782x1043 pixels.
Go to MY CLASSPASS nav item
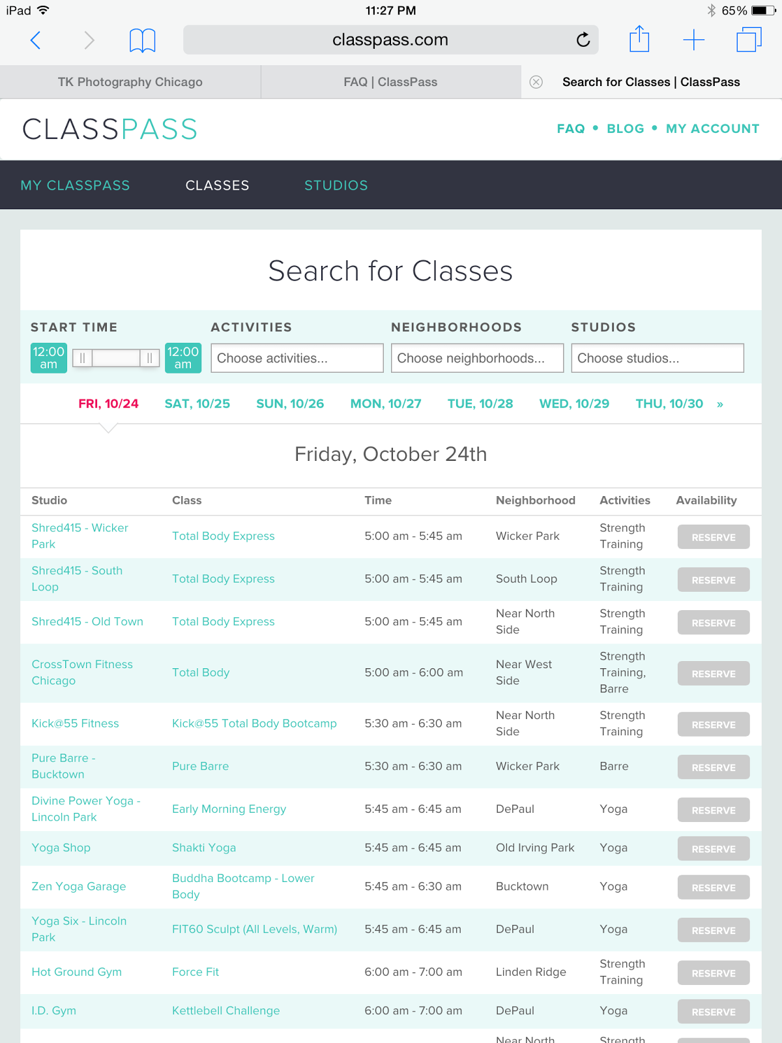click(76, 185)
